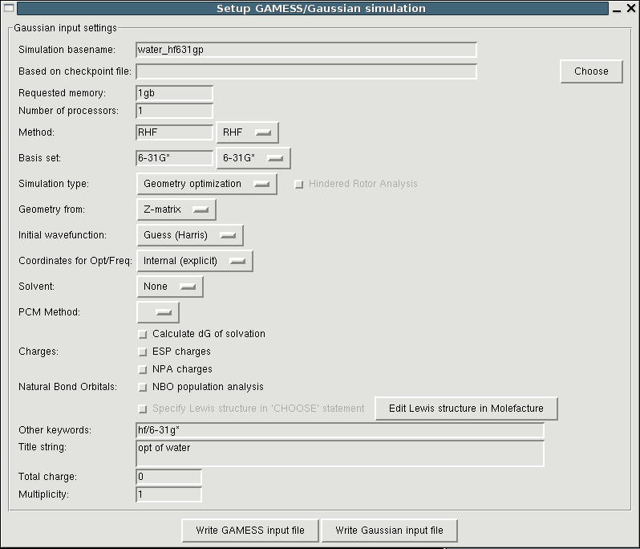This screenshot has width=640, height=549.
Task: Expand the Guess (Harris) wavefunction dropdown
Action: [190, 235]
